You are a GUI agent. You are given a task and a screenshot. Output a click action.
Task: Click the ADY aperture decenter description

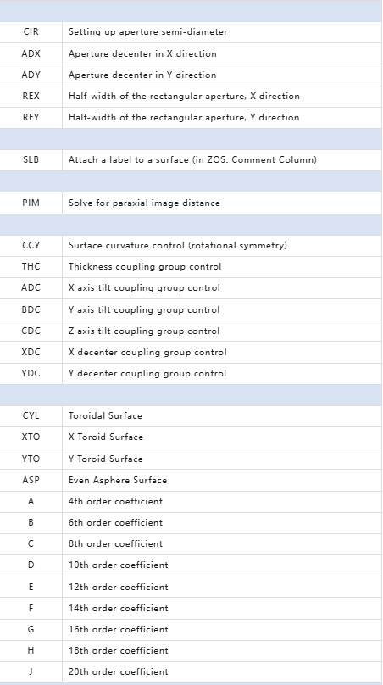point(142,75)
